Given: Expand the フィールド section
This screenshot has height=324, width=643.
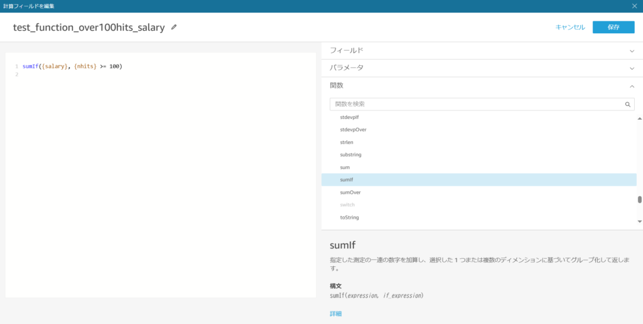Looking at the screenshot, I should (x=482, y=50).
